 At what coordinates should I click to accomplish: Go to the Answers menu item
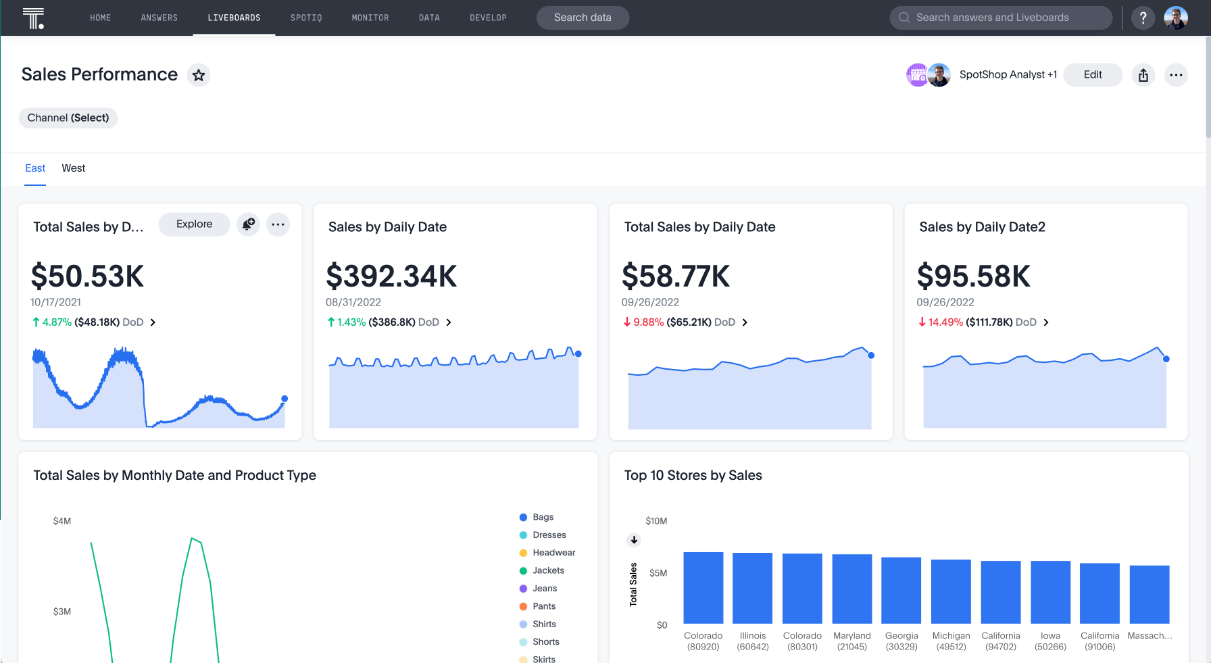pyautogui.click(x=159, y=18)
